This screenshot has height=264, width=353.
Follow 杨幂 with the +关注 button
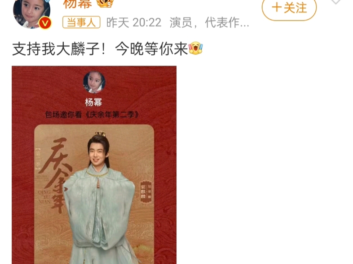tap(289, 9)
